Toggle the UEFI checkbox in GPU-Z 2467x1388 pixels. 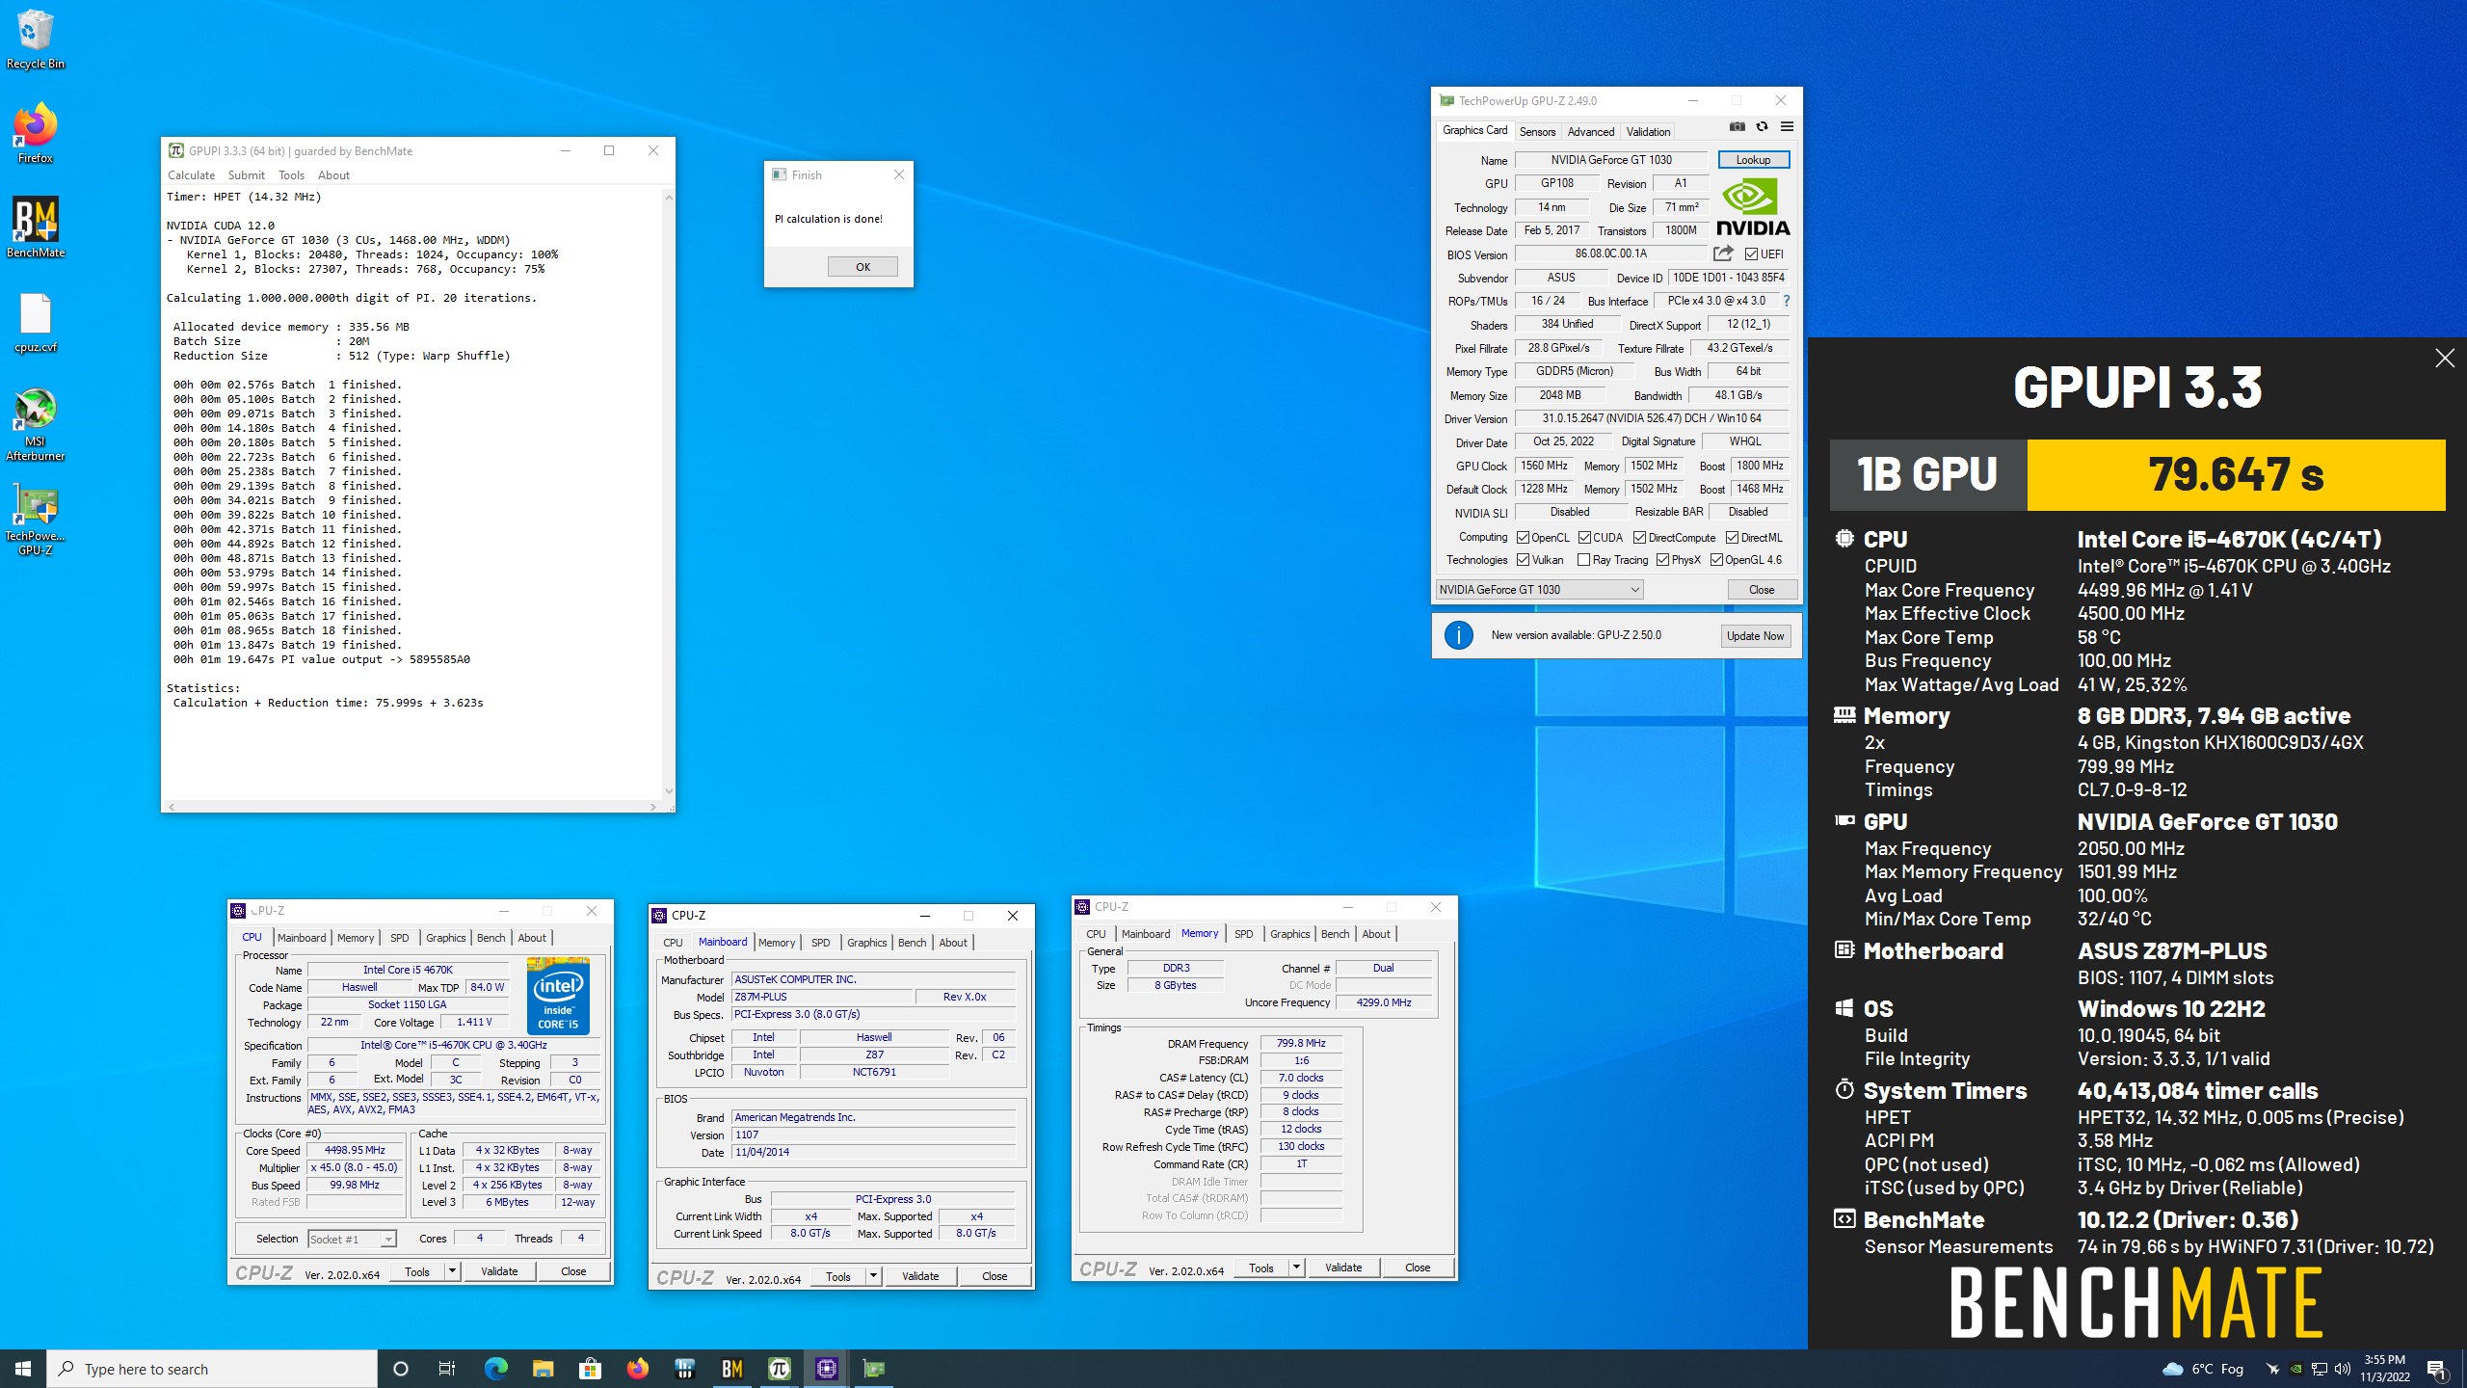coord(1752,254)
